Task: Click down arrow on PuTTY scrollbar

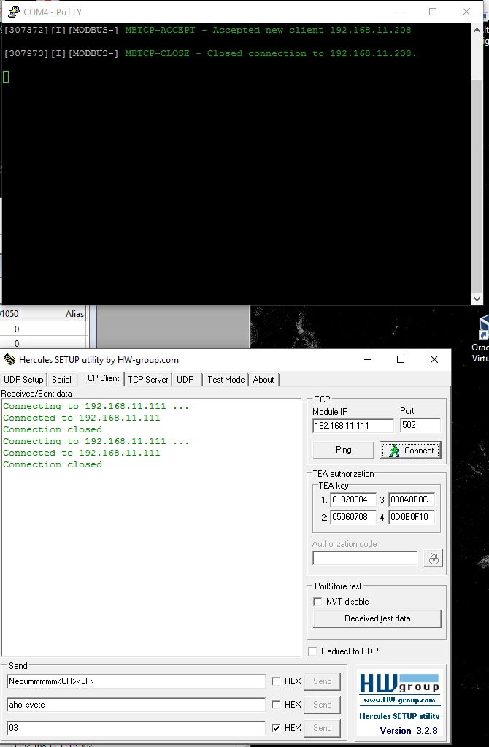Action: click(x=477, y=299)
